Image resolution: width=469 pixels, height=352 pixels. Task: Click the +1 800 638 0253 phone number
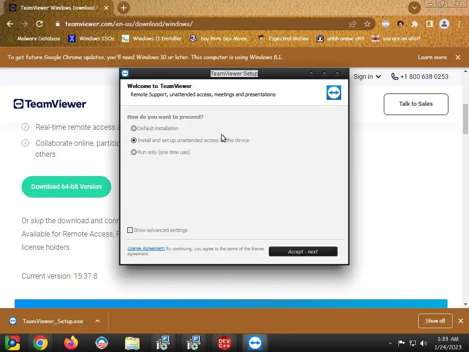pyautogui.click(x=420, y=77)
